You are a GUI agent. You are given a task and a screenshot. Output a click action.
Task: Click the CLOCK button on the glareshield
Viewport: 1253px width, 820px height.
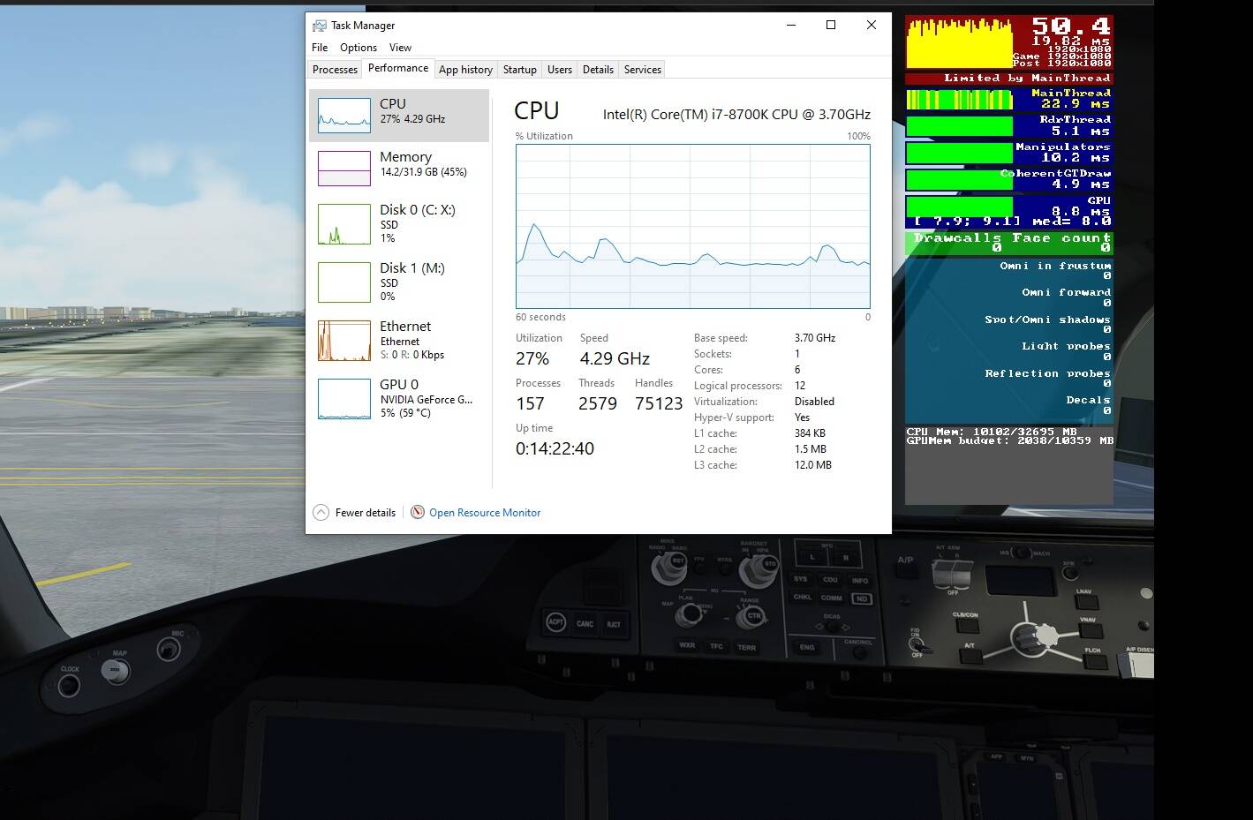pyautogui.click(x=69, y=684)
